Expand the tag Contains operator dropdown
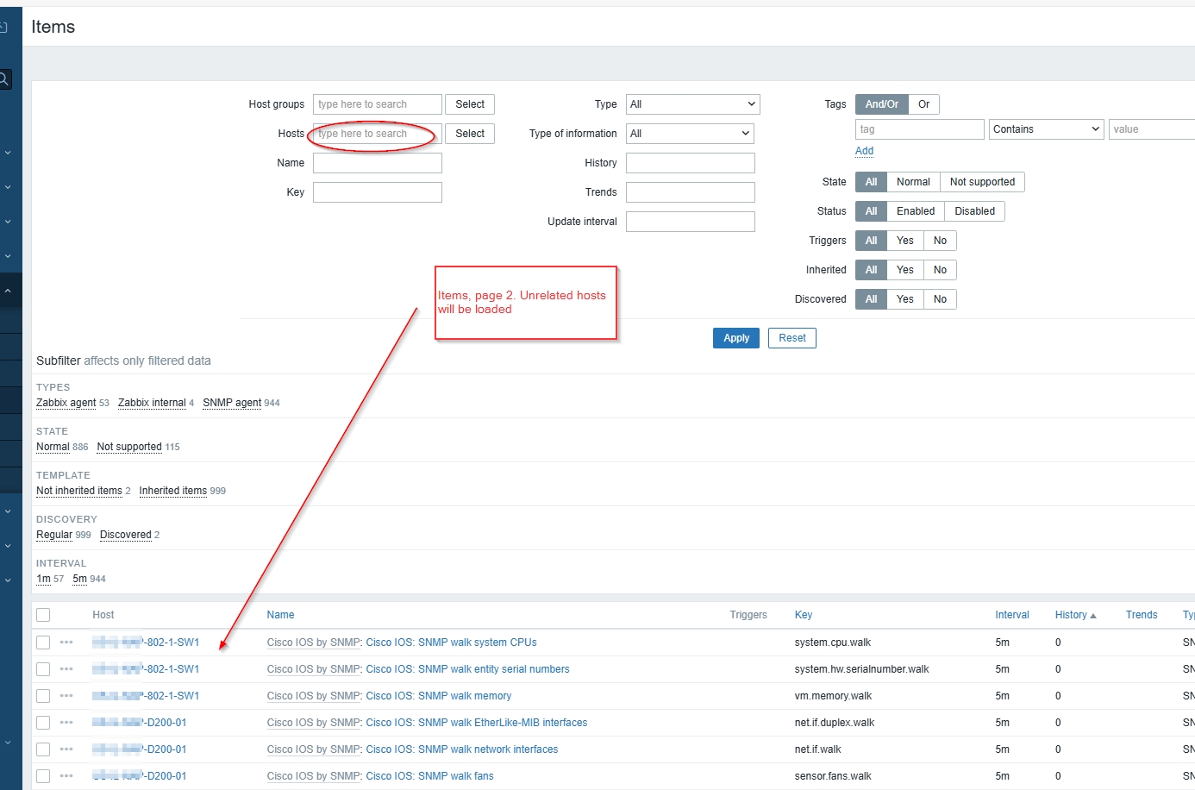 point(1046,129)
